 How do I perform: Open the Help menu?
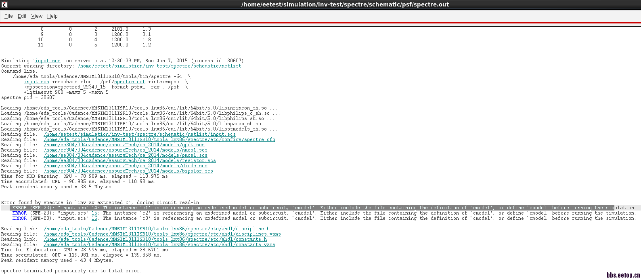coord(52,16)
